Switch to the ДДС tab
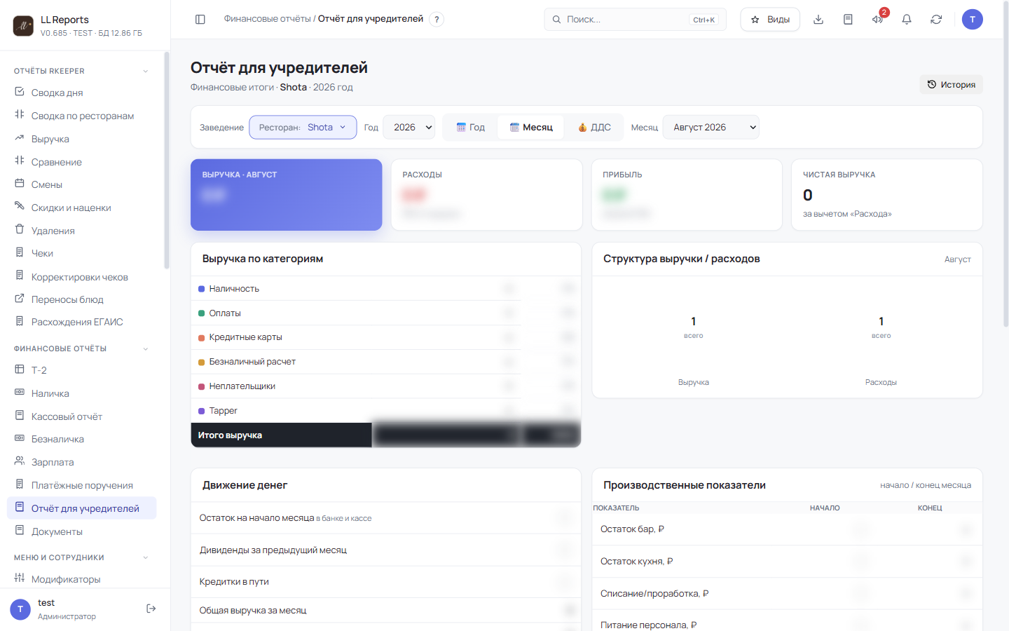This screenshot has height=631, width=1009. point(594,128)
